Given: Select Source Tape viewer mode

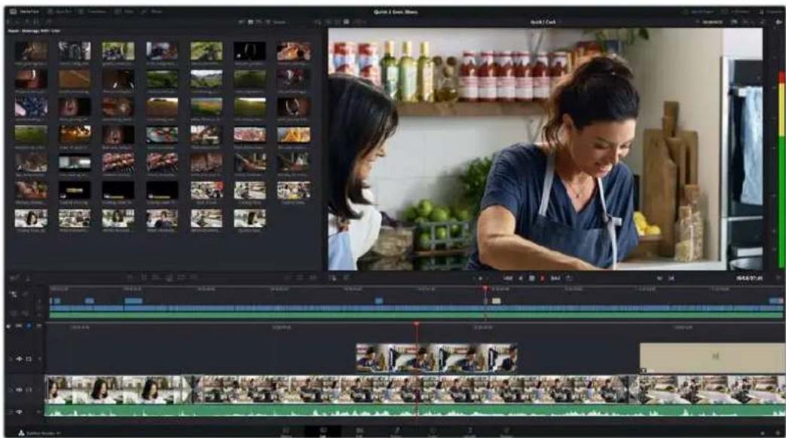Looking at the screenshot, I should 337,22.
